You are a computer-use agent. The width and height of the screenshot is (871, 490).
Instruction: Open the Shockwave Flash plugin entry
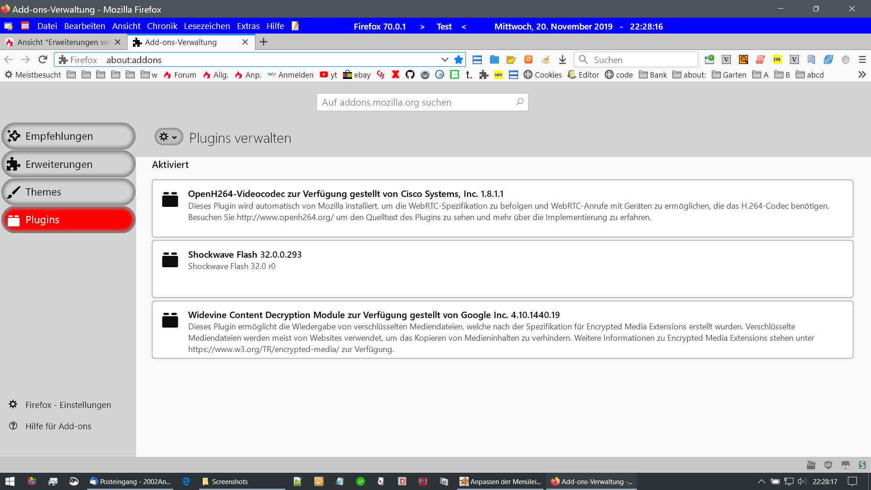click(502, 269)
